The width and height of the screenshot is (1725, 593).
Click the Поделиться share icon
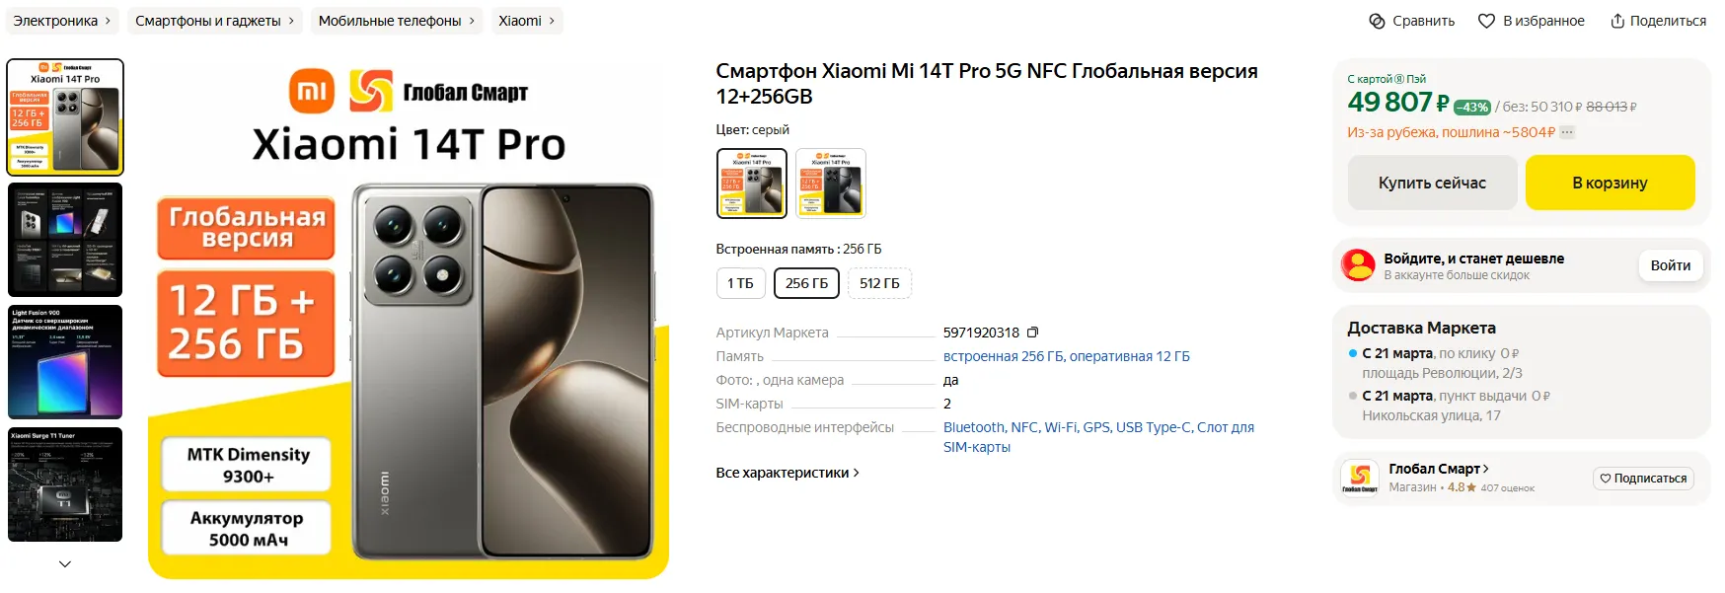1617,21
